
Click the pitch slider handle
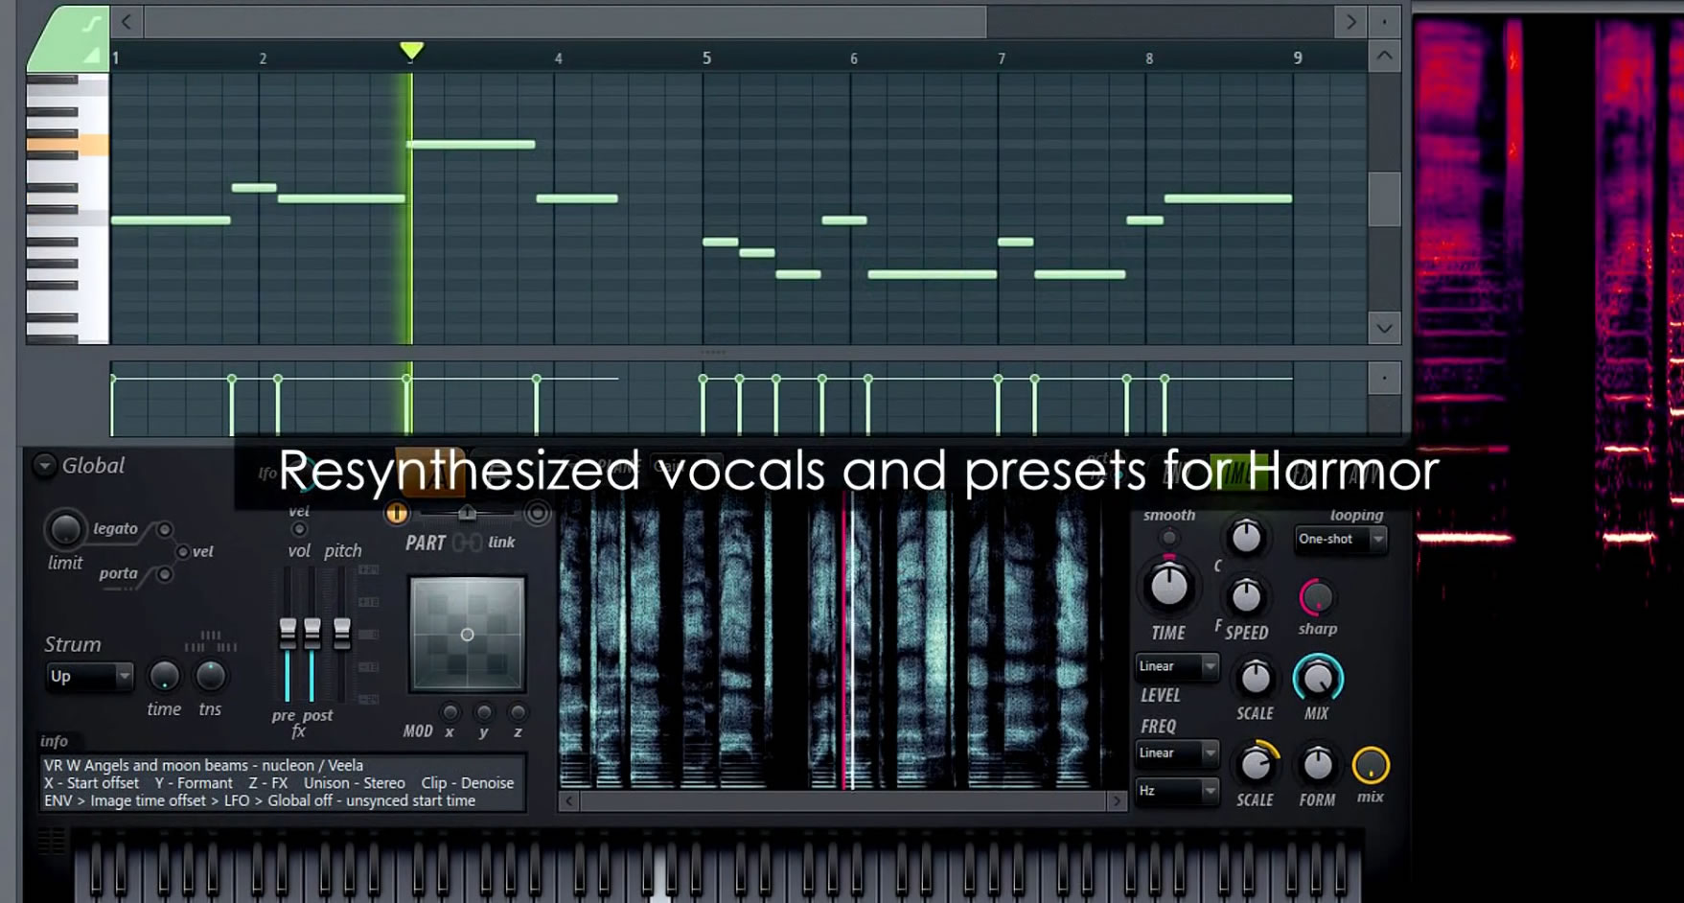342,634
